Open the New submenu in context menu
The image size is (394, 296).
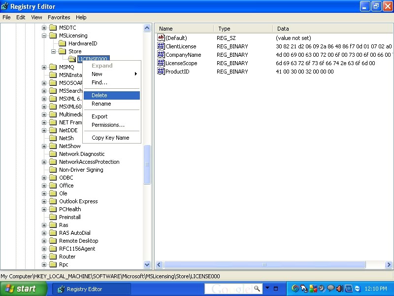tap(112, 74)
